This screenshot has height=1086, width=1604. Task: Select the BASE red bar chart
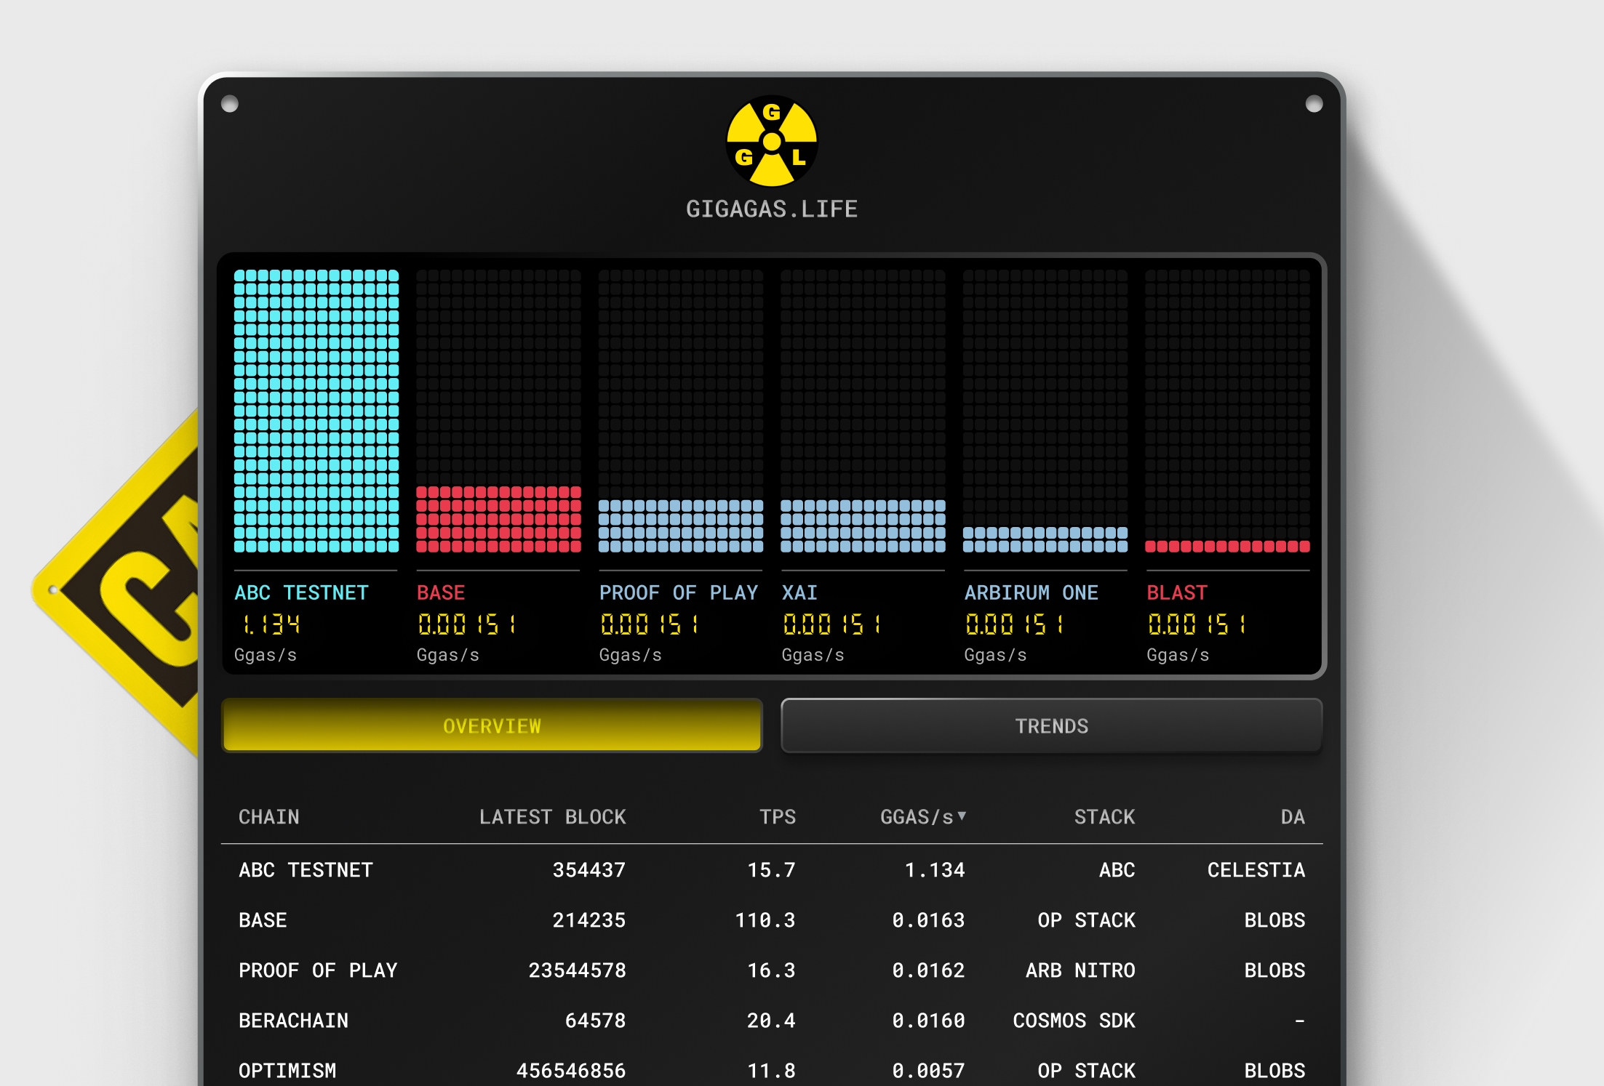(498, 411)
